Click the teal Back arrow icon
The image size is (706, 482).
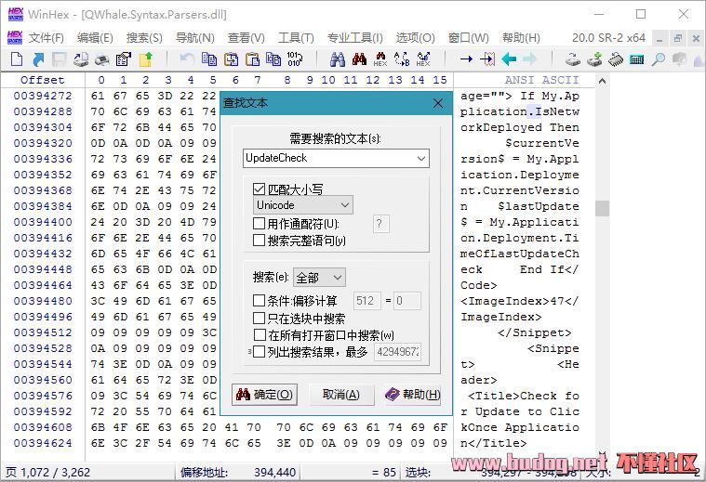pyautogui.click(x=509, y=59)
